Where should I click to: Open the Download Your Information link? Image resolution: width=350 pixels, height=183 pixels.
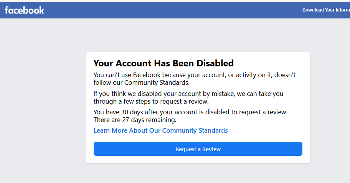click(326, 10)
